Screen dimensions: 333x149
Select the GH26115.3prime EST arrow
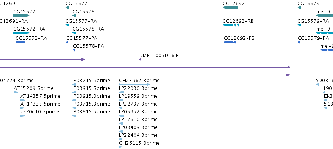(121, 147)
